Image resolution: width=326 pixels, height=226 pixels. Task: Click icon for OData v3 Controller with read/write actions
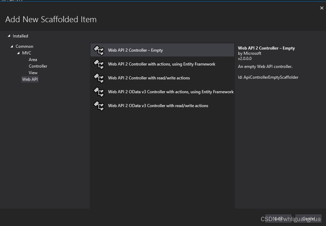tap(99, 106)
